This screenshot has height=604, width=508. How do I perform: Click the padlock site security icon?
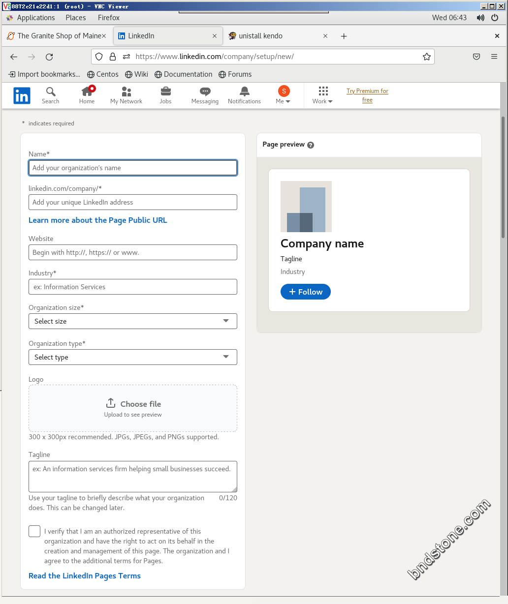tap(112, 57)
